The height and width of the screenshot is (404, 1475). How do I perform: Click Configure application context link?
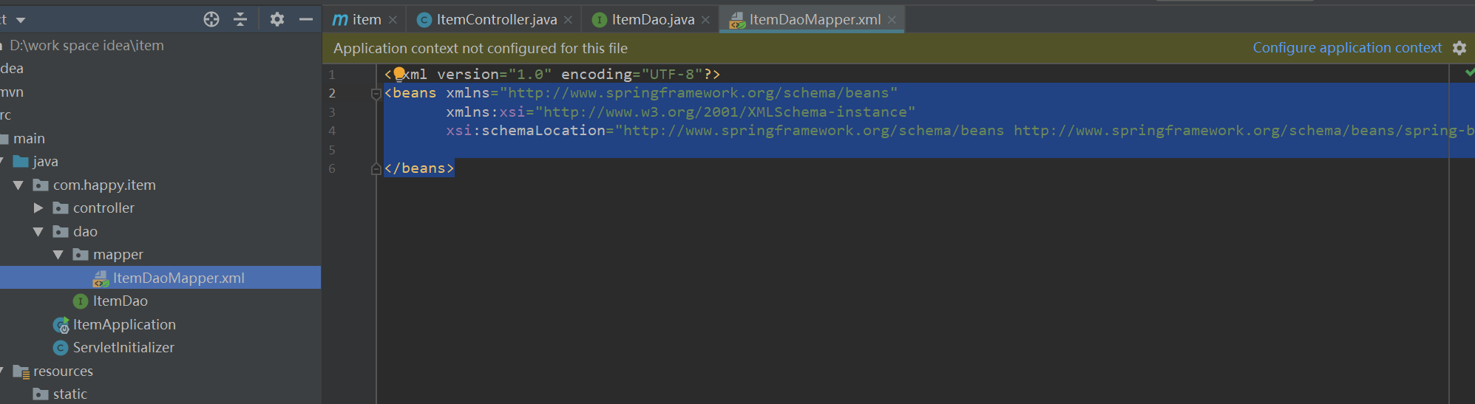coord(1346,48)
